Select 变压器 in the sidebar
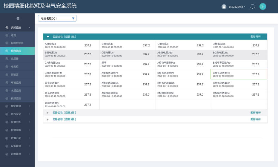Screen dimensions: 278x167 point(15,59)
